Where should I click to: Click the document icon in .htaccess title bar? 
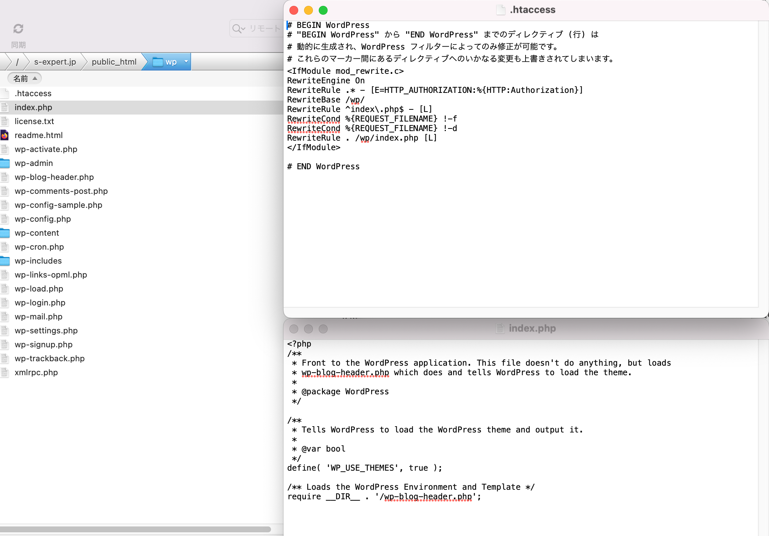tap(501, 10)
